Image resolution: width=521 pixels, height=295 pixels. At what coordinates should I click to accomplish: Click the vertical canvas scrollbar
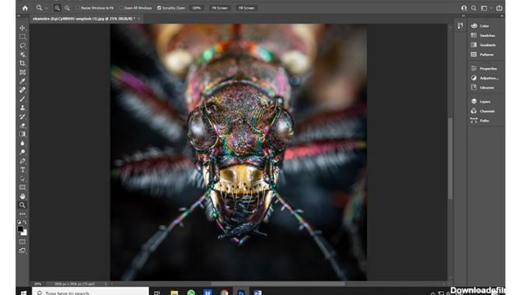[x=450, y=158]
